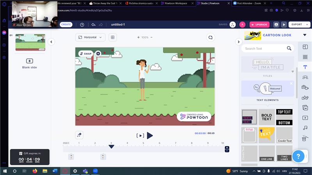This screenshot has width=312, height=175.
Task: Zoom out with the minus icon
Action: click(151, 37)
